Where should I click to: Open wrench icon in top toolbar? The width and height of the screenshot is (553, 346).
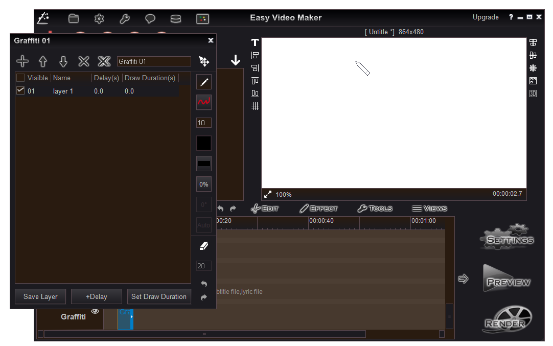pyautogui.click(x=125, y=18)
